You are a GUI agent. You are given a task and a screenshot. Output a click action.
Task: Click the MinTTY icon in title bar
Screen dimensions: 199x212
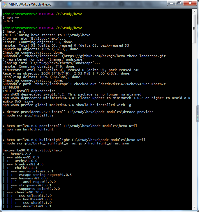5,4
